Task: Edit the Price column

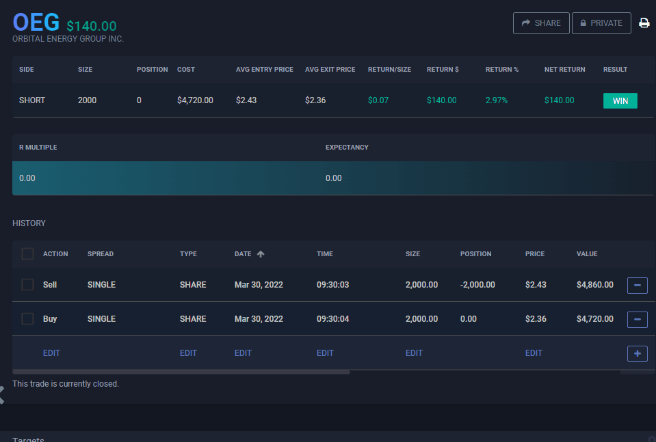Action: (534, 353)
